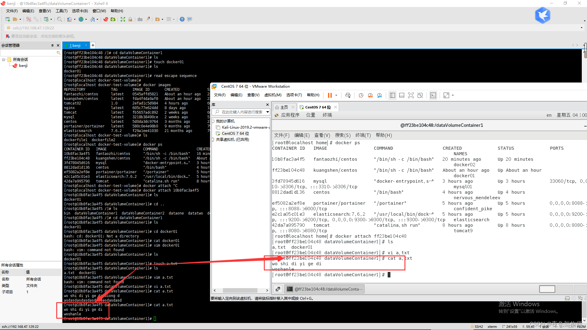Screen dimensions: 587x330
Task: Click the Xshell fullscreen toolbar icon
Action: 123,19
